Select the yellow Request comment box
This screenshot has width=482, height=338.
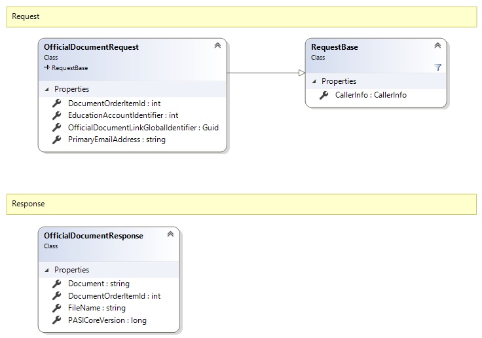coord(241,16)
